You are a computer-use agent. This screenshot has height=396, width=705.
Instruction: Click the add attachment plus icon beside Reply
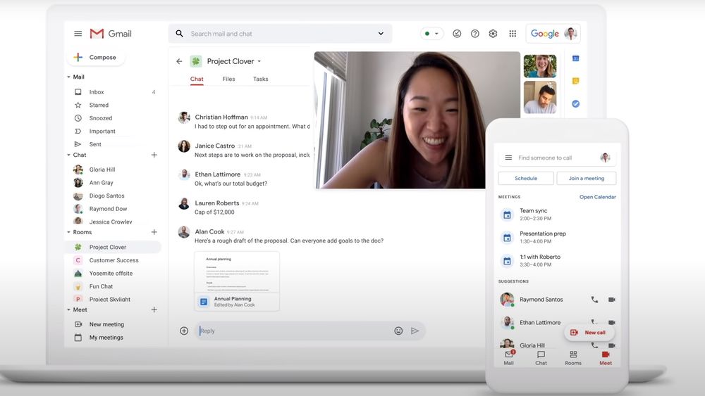tap(184, 331)
